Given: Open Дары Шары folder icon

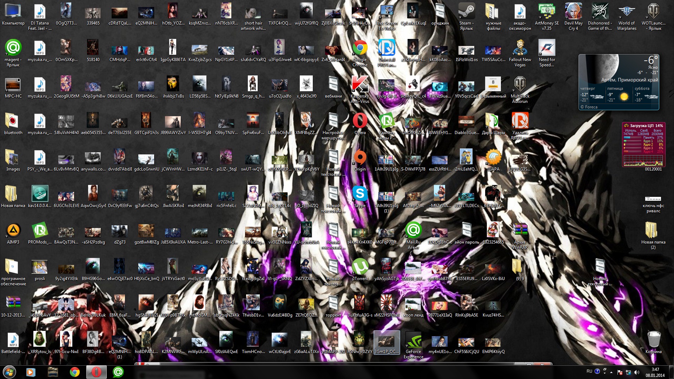Looking at the screenshot, I should [493, 124].
